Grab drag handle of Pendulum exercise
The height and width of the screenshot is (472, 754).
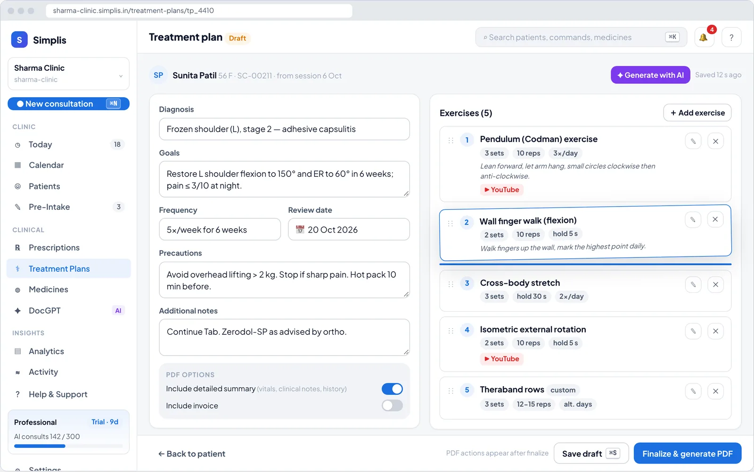(451, 140)
